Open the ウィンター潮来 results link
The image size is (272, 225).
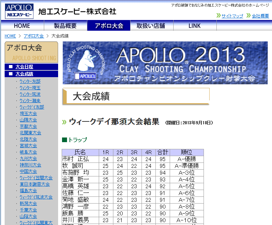30,101
